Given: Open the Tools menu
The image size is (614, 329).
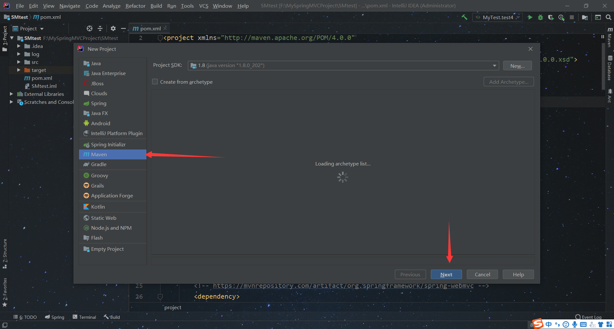Looking at the screenshot, I should (x=187, y=6).
